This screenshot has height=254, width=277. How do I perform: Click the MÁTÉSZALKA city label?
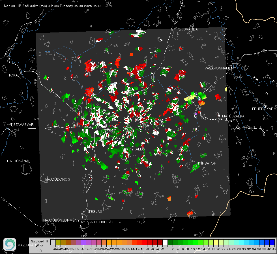point(233,116)
